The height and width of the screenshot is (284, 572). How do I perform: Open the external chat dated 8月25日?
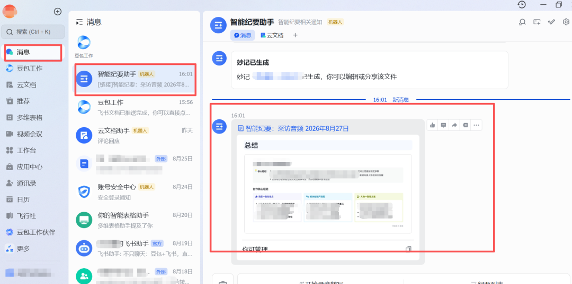pyautogui.click(x=134, y=164)
